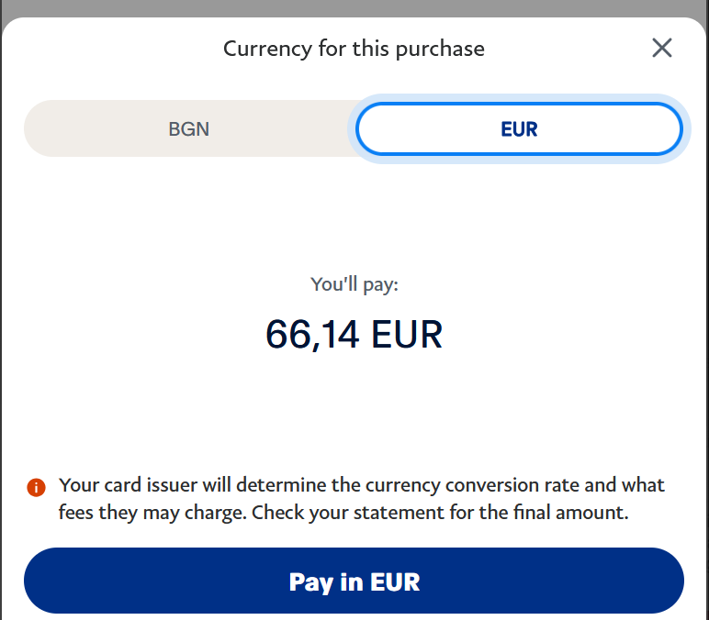Switch purchase currency to BGN
Viewport: 709px width, 620px height.
click(189, 129)
